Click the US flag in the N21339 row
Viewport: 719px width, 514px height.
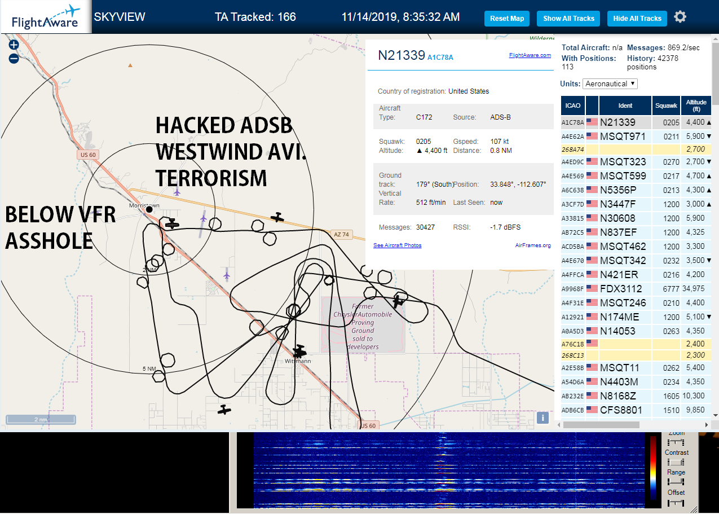[x=592, y=122]
